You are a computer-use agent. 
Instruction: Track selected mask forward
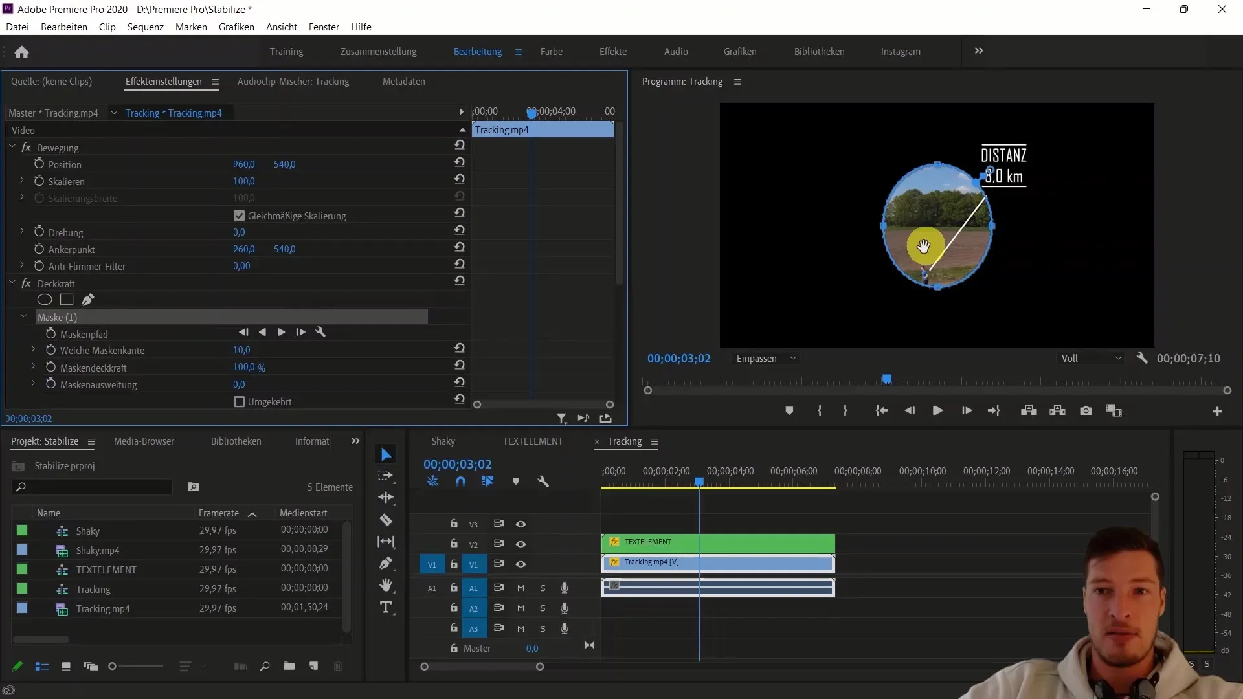pyautogui.click(x=281, y=332)
